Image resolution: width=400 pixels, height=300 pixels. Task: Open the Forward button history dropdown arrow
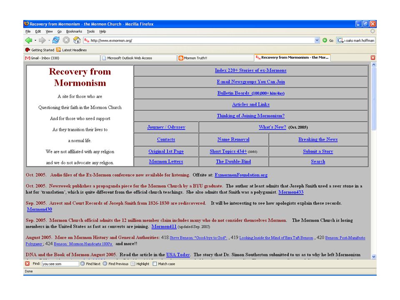(49, 40)
